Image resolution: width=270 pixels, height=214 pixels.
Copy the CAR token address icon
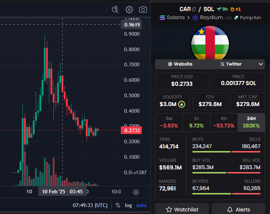point(194,9)
